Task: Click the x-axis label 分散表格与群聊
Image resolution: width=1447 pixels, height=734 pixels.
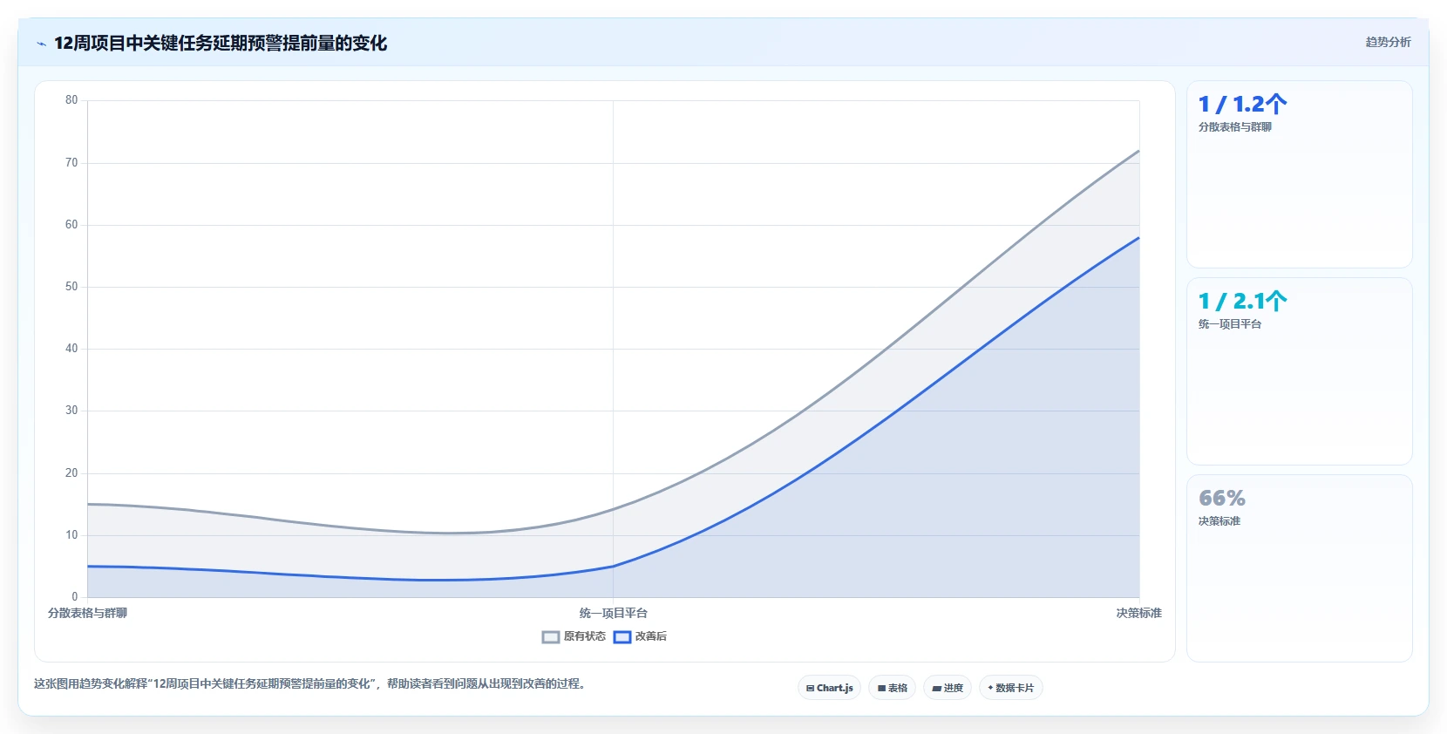Action: pyautogui.click(x=87, y=613)
